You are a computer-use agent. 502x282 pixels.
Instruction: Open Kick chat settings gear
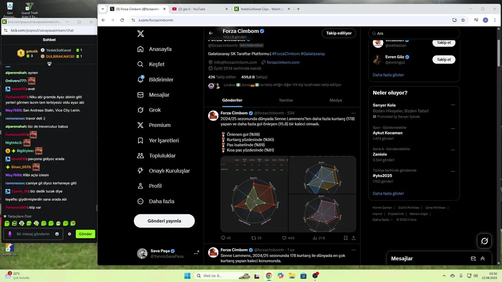point(69,234)
